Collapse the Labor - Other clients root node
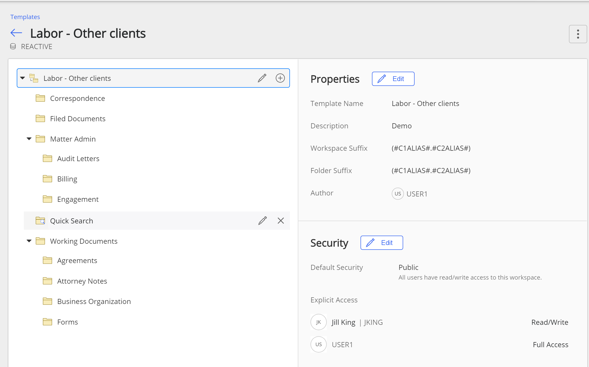Screen dimensions: 589x367 pos(23,78)
